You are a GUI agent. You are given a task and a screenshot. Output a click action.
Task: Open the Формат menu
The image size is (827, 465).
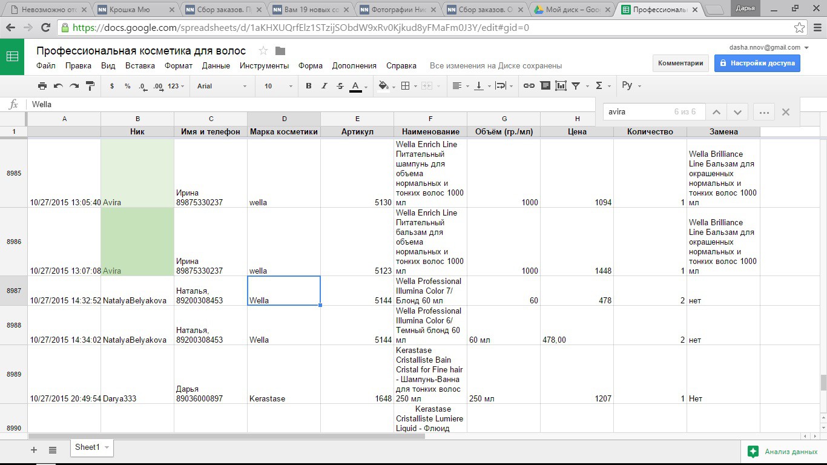(179, 65)
